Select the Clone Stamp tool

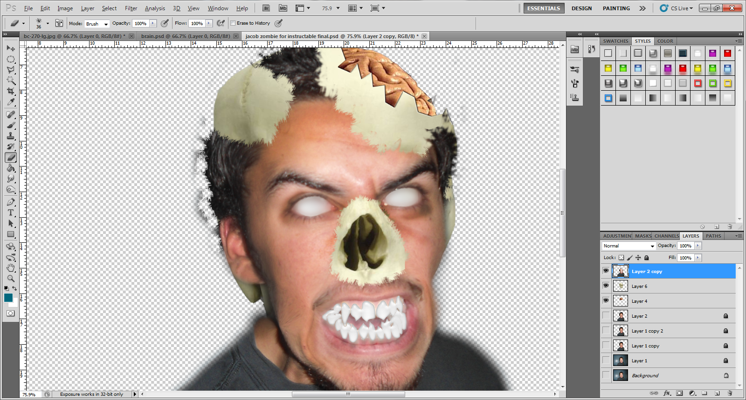click(11, 136)
